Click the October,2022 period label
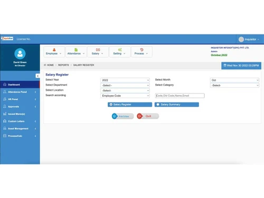The image size is (264, 198). 219,55
